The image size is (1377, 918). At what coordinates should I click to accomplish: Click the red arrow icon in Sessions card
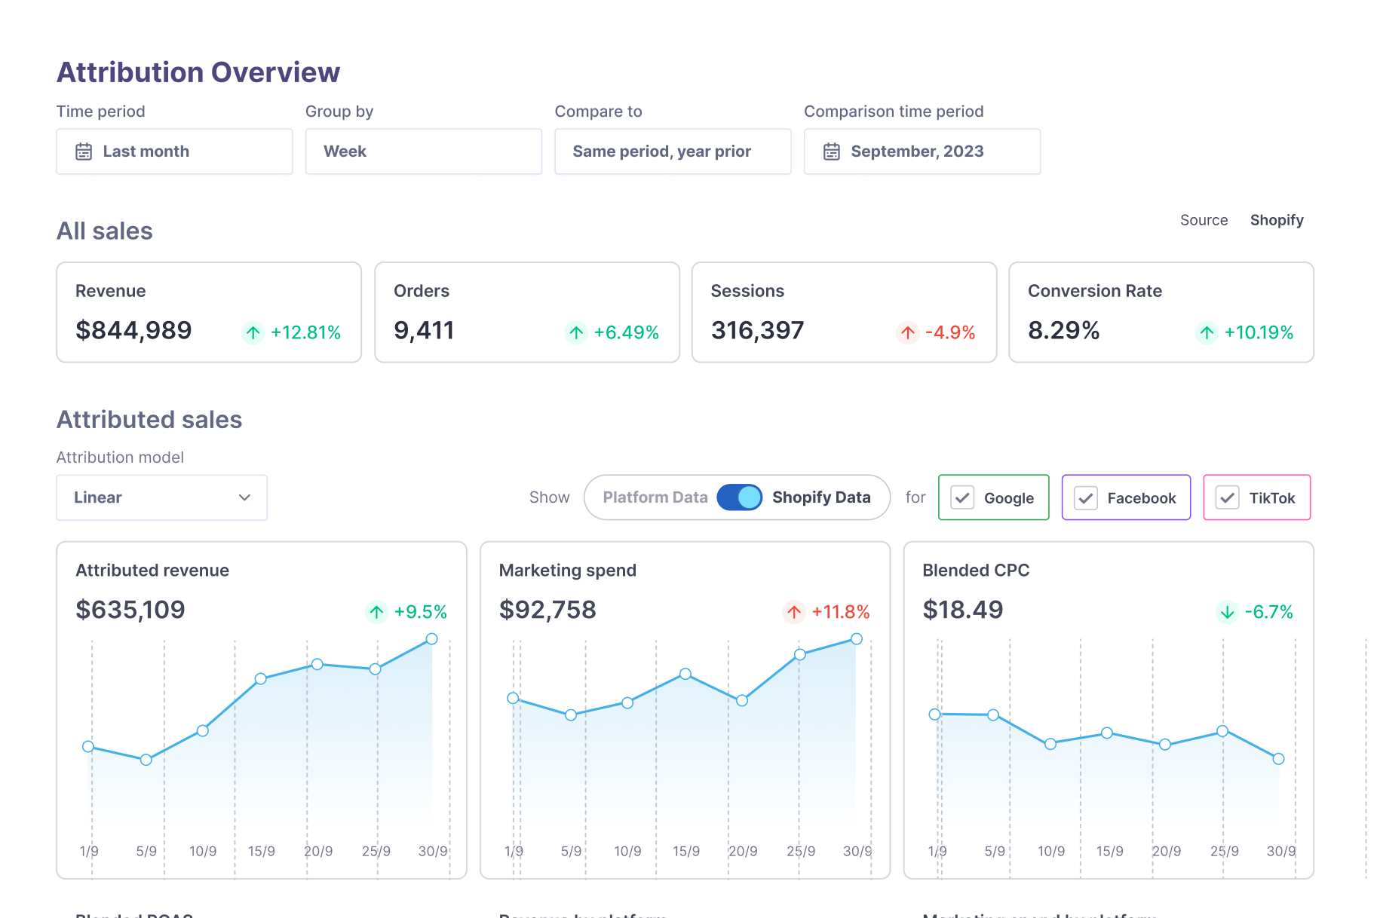[x=908, y=332]
